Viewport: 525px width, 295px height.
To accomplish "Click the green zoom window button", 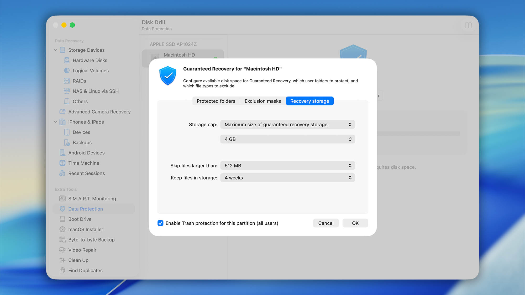I will coord(72,25).
